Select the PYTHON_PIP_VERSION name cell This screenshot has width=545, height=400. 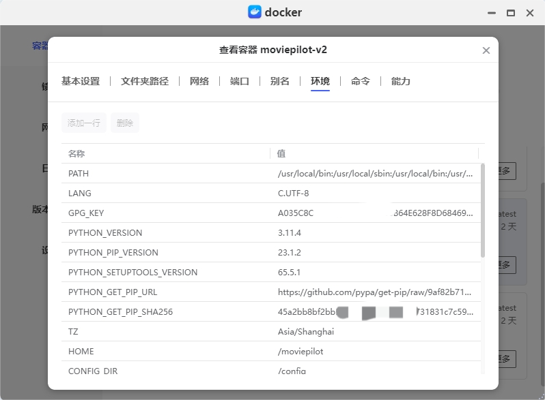113,253
